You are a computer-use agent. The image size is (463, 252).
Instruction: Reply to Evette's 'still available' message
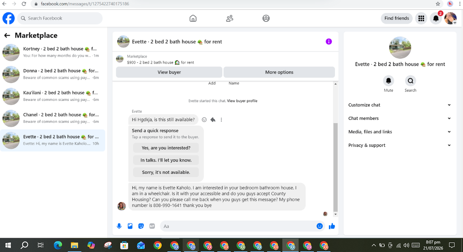[213, 120]
